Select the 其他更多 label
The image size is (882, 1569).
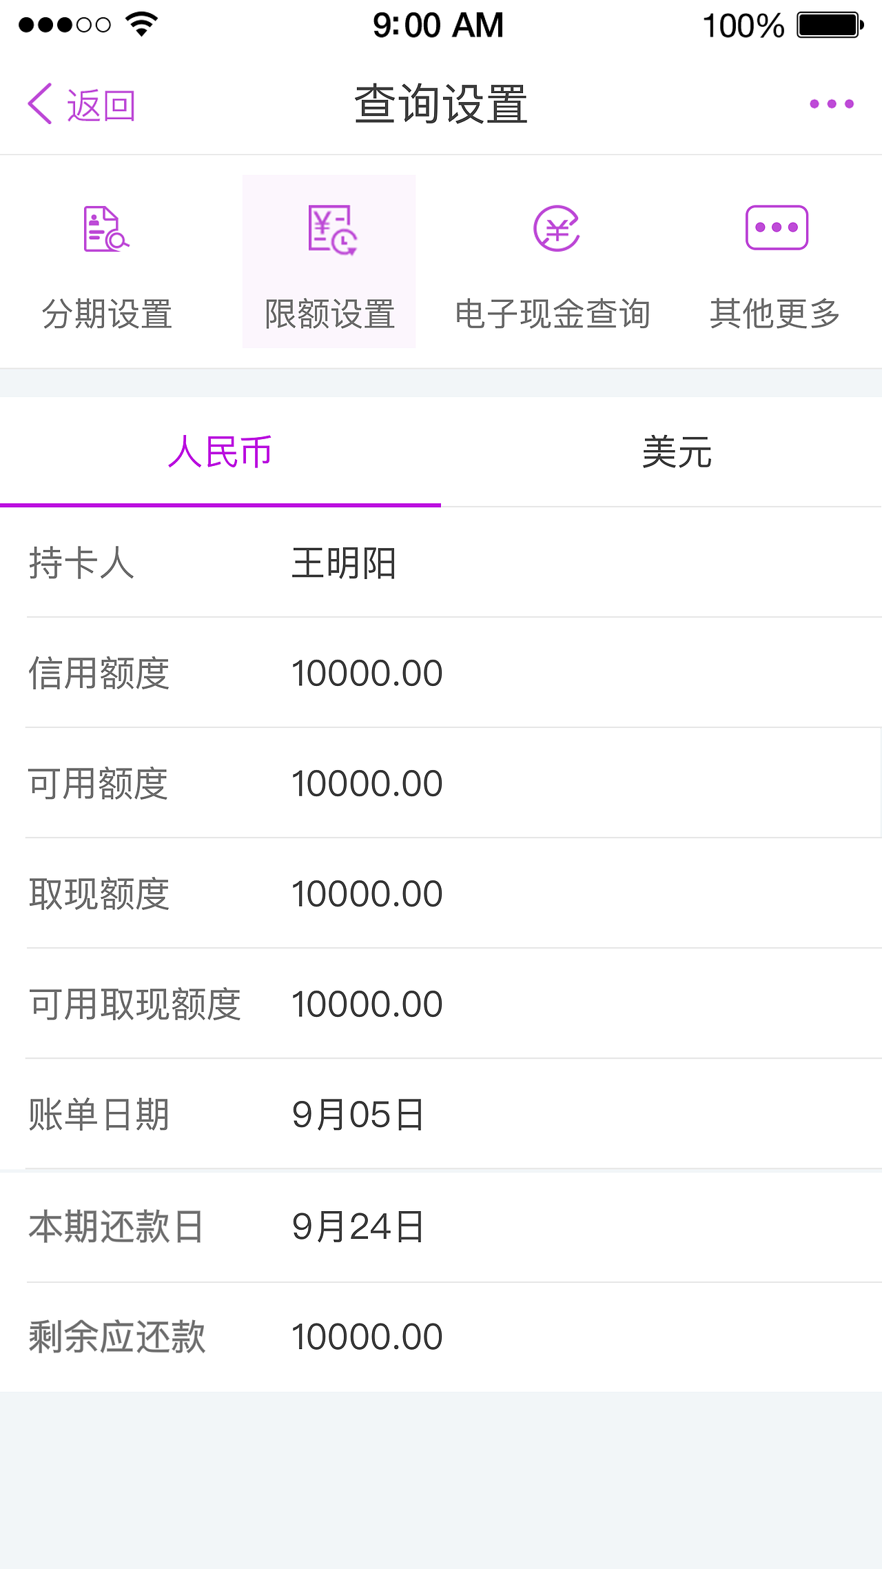point(775,314)
